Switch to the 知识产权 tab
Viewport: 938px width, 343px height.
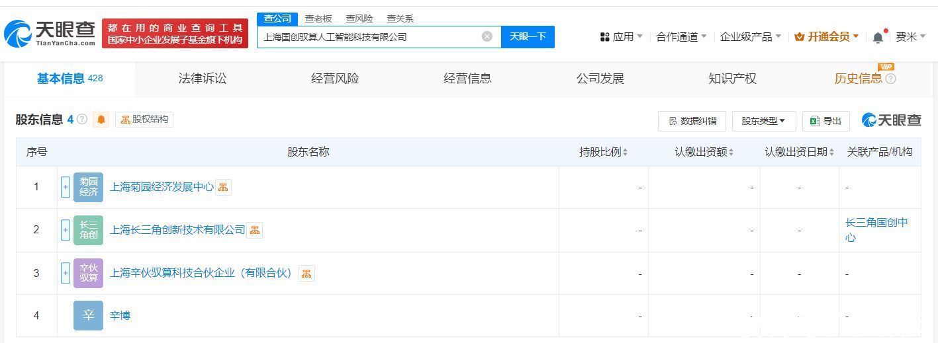[x=732, y=79]
